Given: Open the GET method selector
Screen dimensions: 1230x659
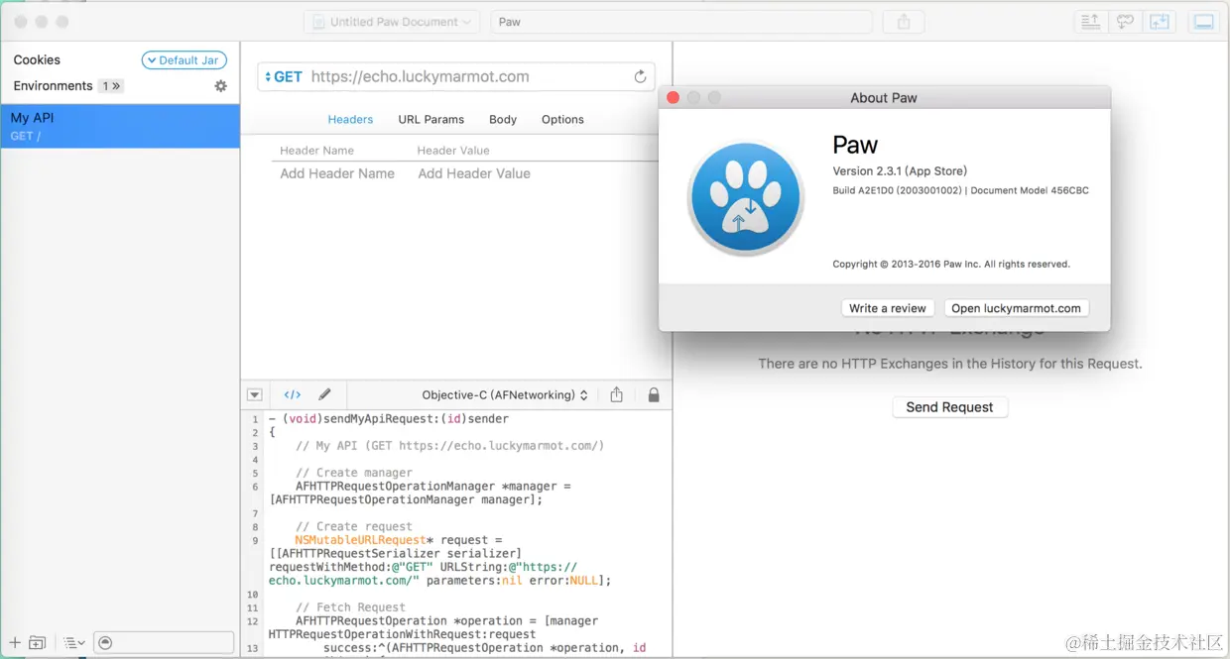Looking at the screenshot, I should (284, 76).
